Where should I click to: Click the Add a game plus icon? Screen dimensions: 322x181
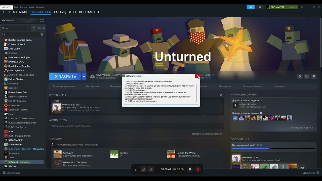[x=4, y=173]
